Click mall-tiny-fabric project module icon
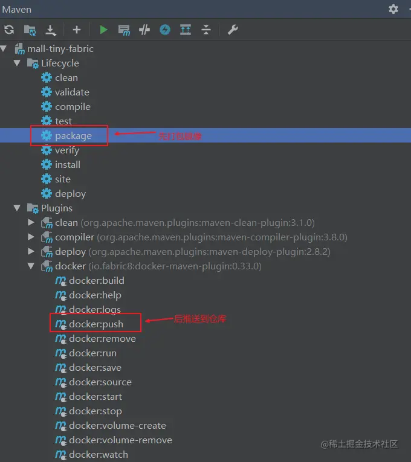The image size is (411, 462). [x=20, y=49]
